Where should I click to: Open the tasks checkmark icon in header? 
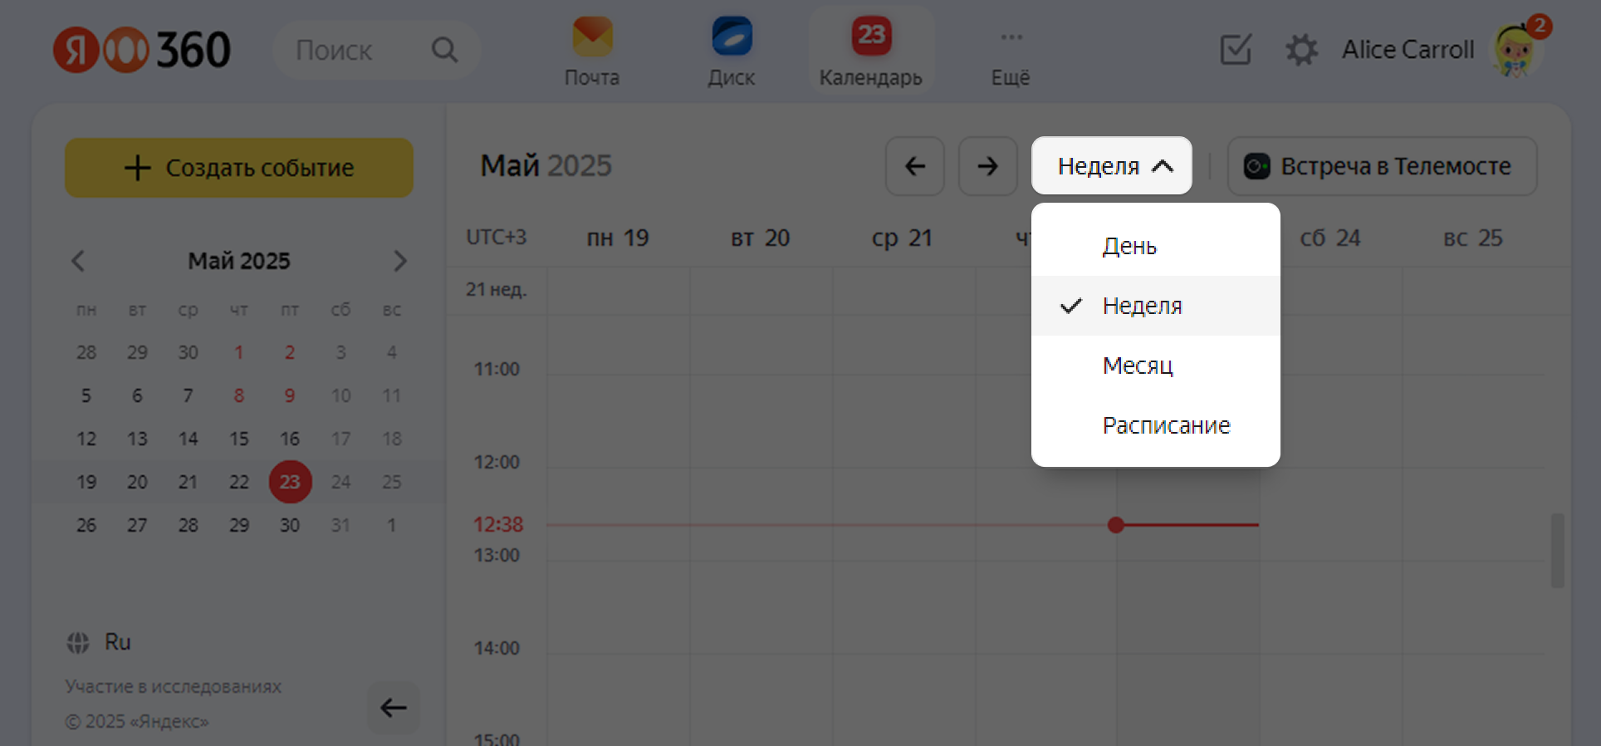[x=1236, y=50]
